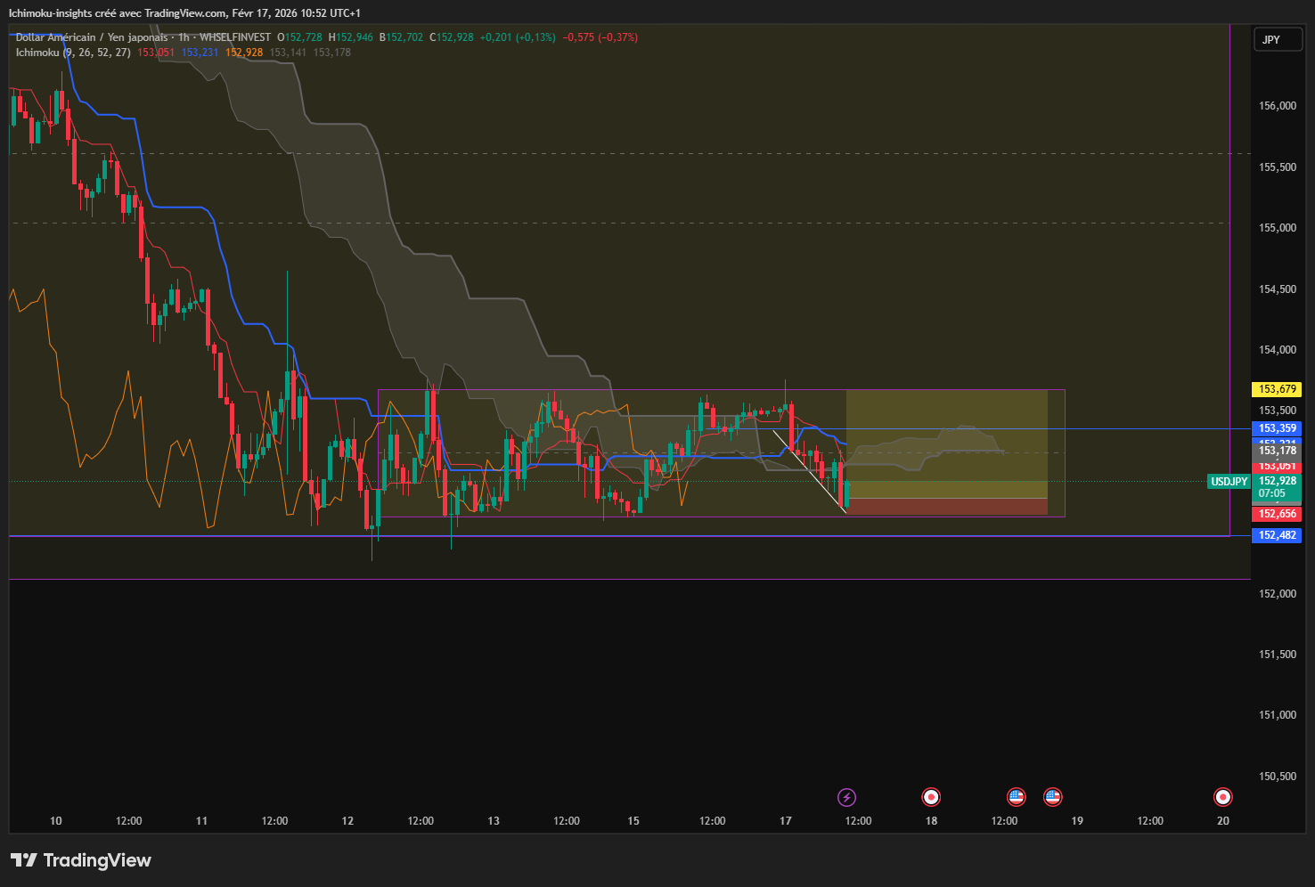Click the first US flag event icon
This screenshot has height=887, width=1315.
[1016, 797]
